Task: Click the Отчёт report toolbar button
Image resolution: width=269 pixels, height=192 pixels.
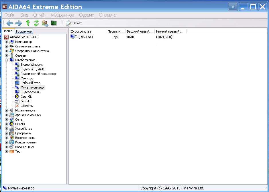Action: (73, 23)
